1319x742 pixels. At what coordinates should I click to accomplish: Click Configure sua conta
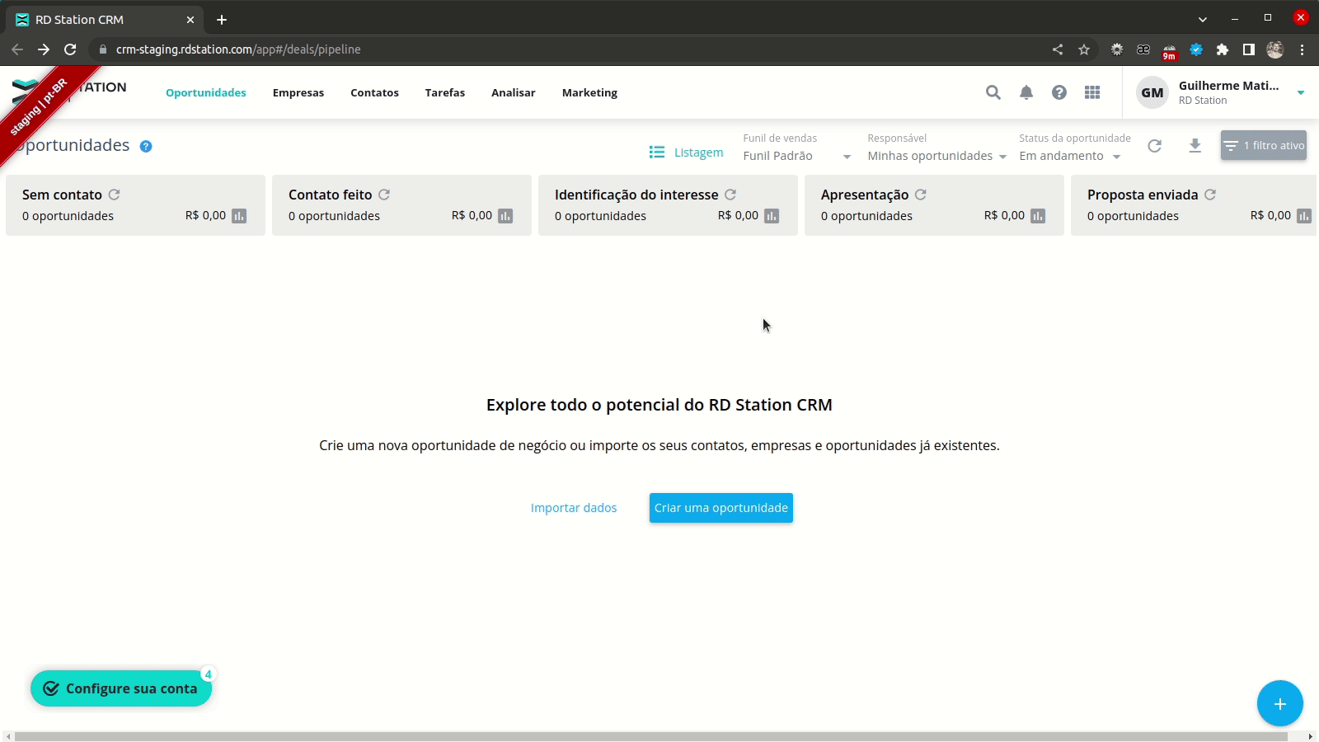click(121, 688)
